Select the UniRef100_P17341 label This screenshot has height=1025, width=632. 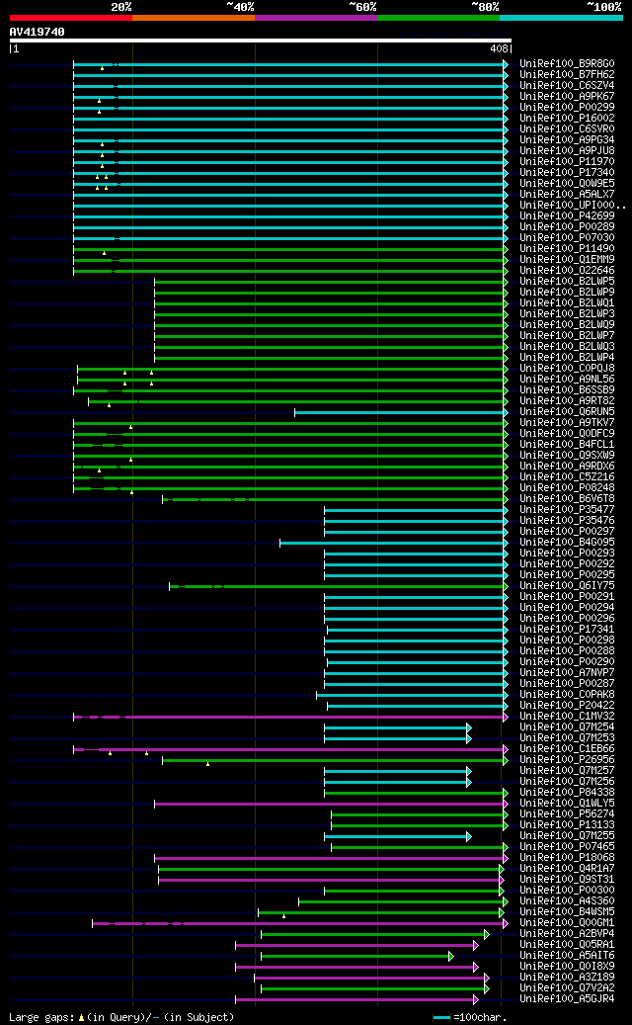click(x=567, y=629)
